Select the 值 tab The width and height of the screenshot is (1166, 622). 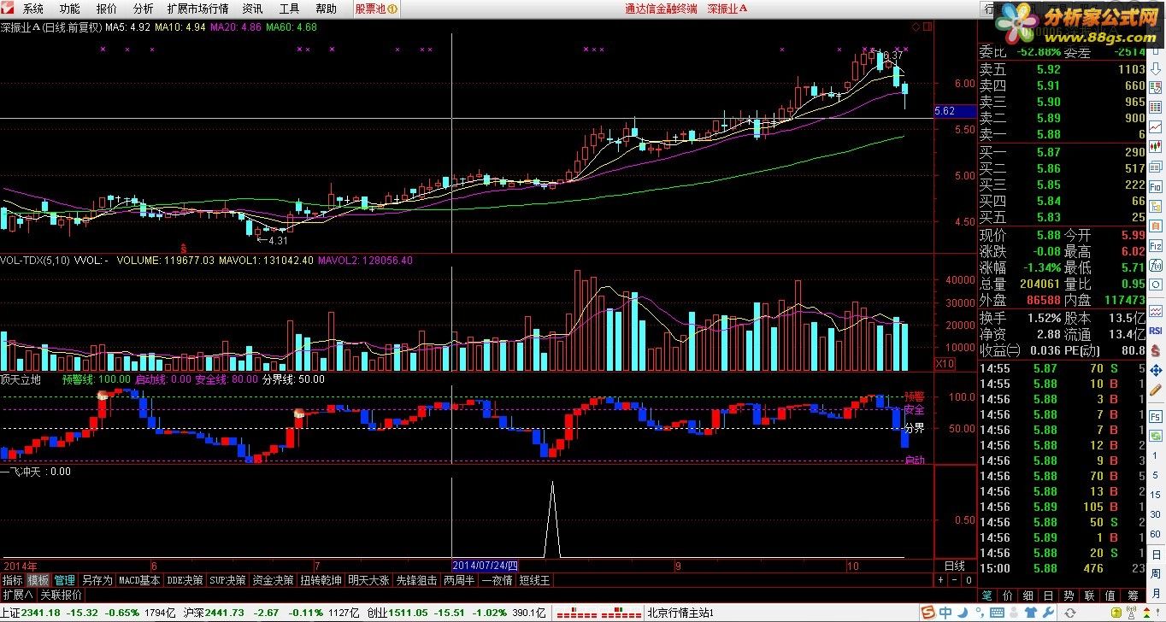click(x=1110, y=596)
